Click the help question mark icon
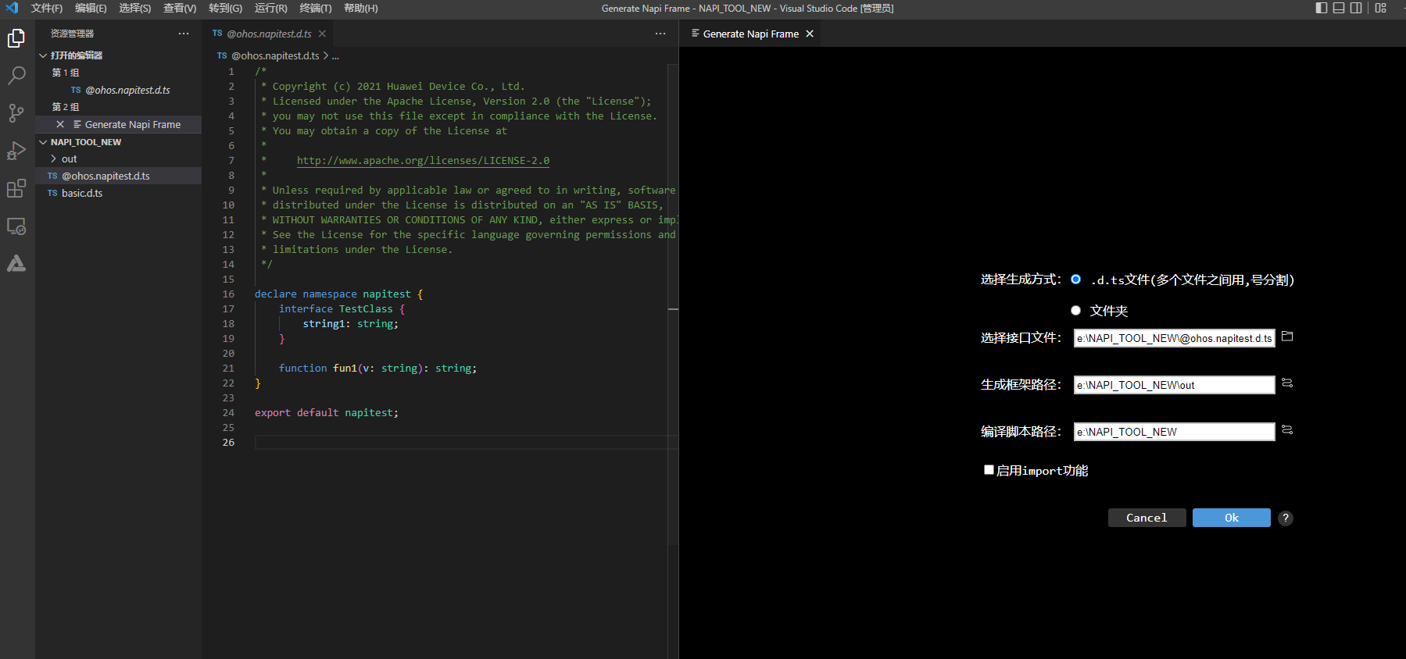Screen dimensions: 1406x659 click(1286, 518)
